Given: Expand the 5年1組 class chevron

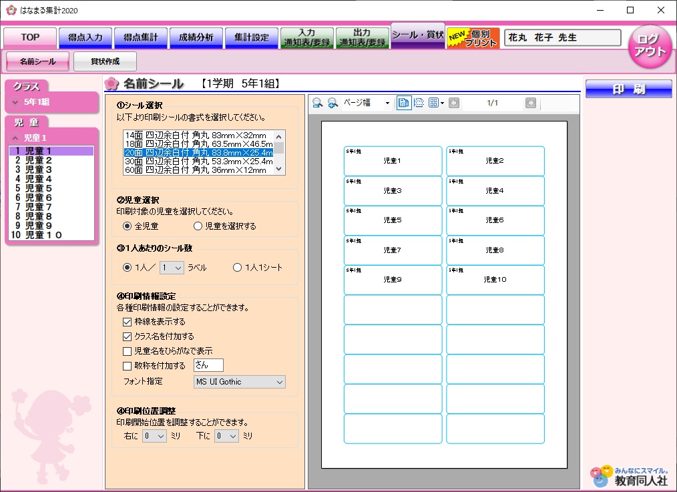Looking at the screenshot, I should pyautogui.click(x=15, y=102).
